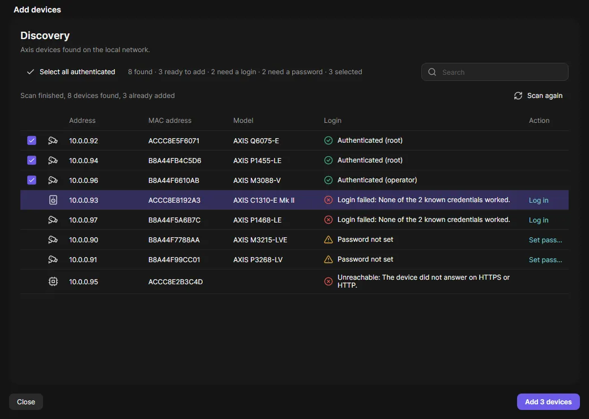Click the Model column header
Image resolution: width=589 pixels, height=419 pixels.
(243, 121)
